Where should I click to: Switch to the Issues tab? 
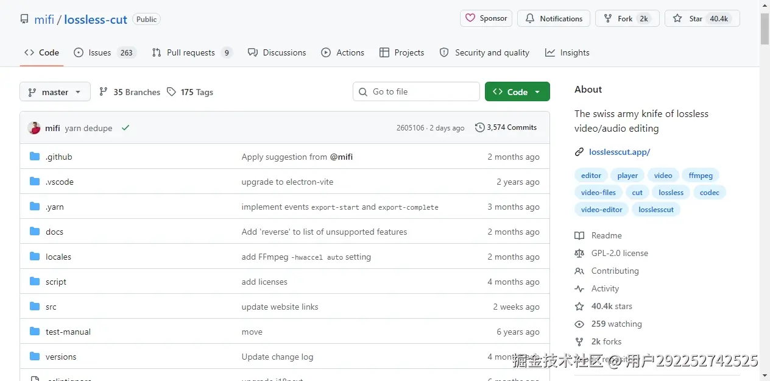click(x=105, y=52)
